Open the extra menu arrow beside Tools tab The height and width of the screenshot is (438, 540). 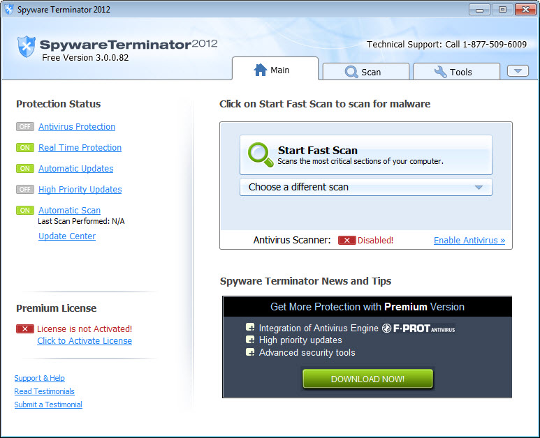point(518,71)
